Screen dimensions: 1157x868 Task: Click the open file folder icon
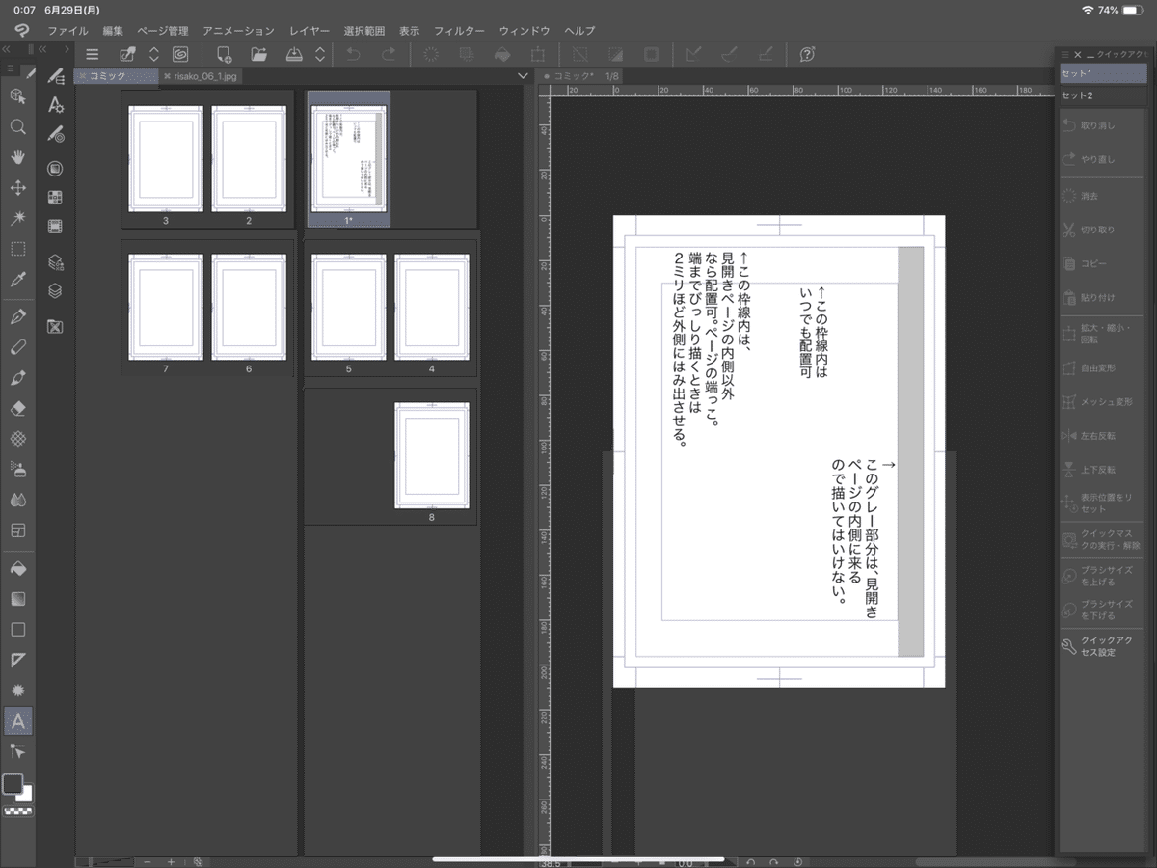[x=258, y=55]
